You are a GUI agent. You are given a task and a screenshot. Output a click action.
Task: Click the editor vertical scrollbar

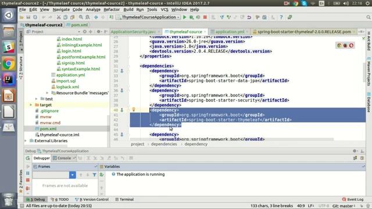tap(364, 72)
